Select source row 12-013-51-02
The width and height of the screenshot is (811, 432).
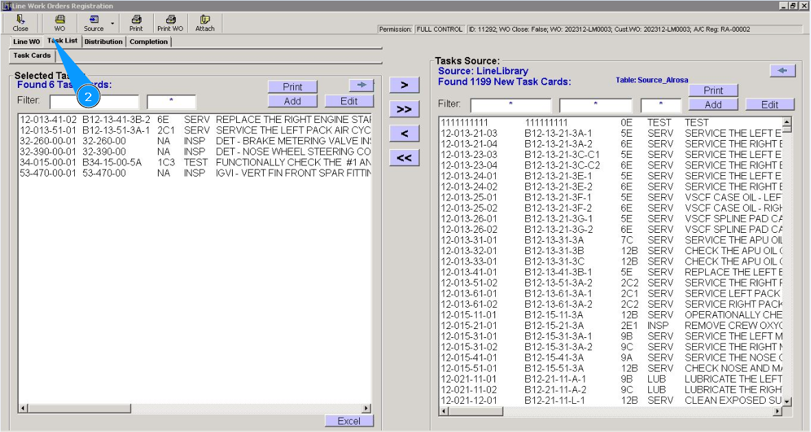click(611, 283)
